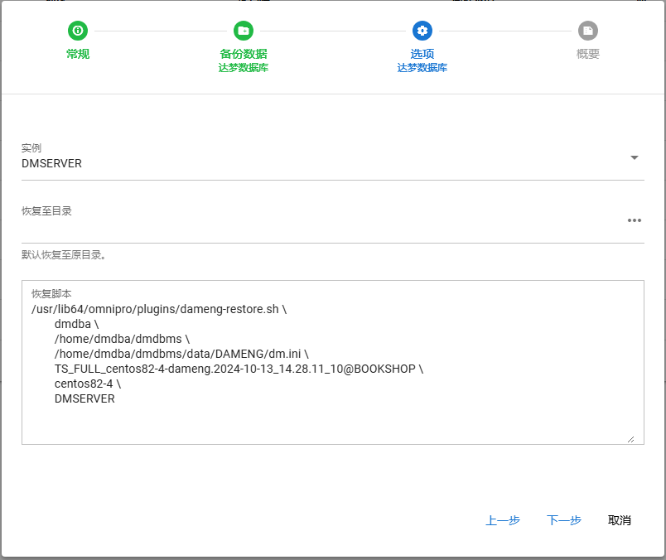This screenshot has width=666, height=560.
Task: Place cursor on the dm.ini path line
Action: [x=181, y=354]
